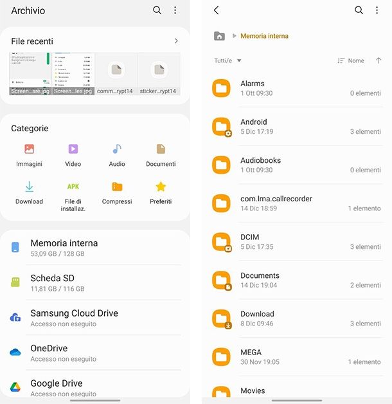Tap MEGA's 1 elemento count

[364, 362]
